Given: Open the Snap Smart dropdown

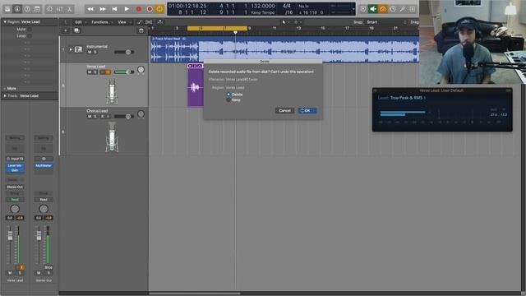Looking at the screenshot, I should click(x=385, y=22).
